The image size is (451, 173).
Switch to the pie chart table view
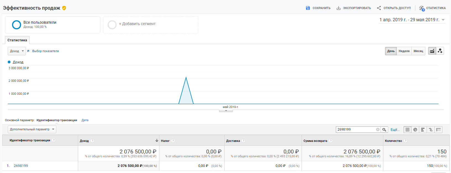[x=415, y=129]
